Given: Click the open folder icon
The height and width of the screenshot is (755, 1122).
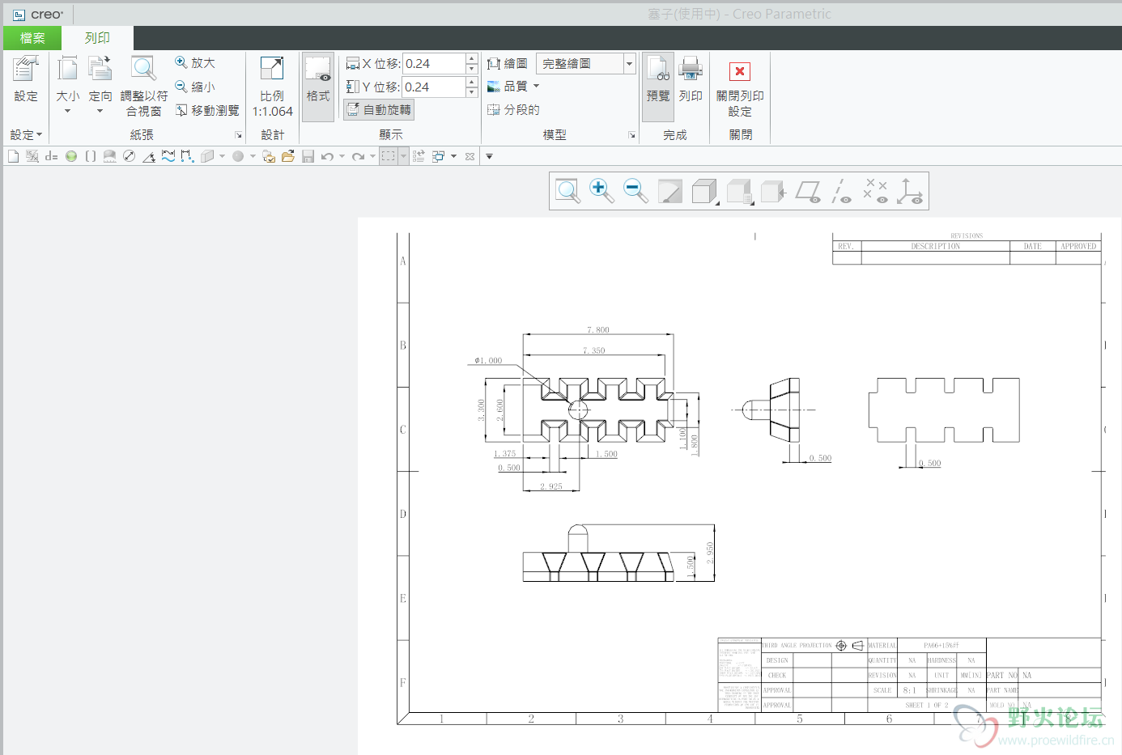Looking at the screenshot, I should [x=288, y=156].
